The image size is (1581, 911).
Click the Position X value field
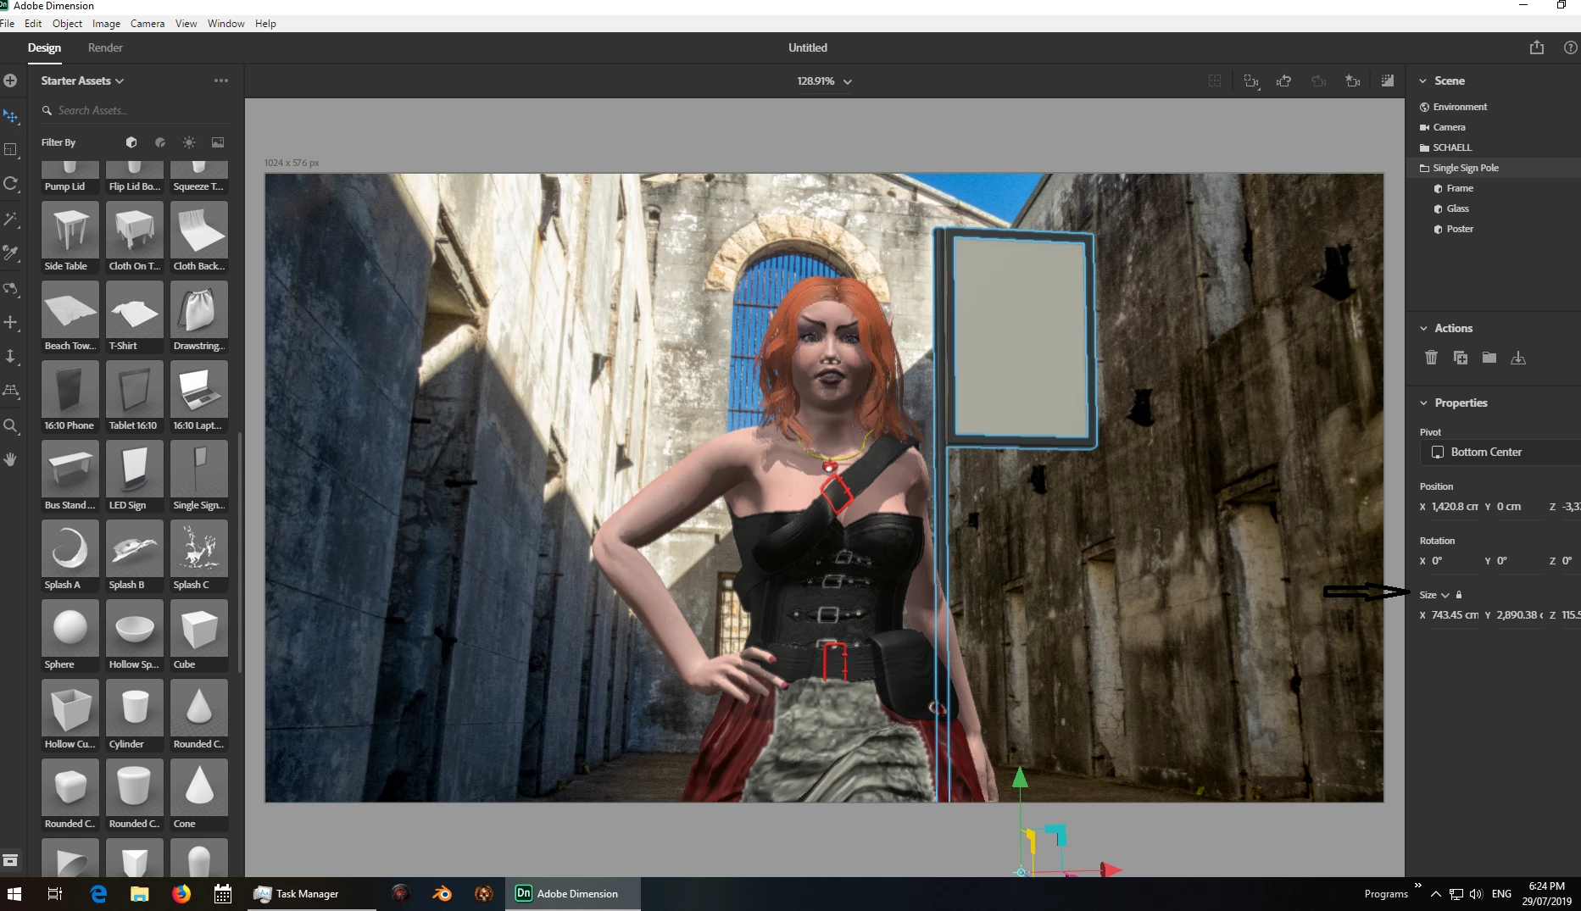coord(1455,507)
